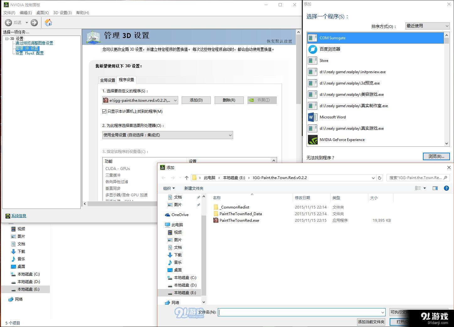Open 排序方式 sort order dropdown
This screenshot has height=327, width=454.
click(x=427, y=26)
